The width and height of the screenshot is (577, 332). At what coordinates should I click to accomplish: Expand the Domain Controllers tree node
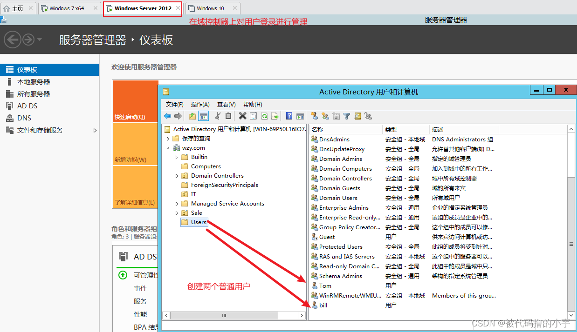[177, 176]
